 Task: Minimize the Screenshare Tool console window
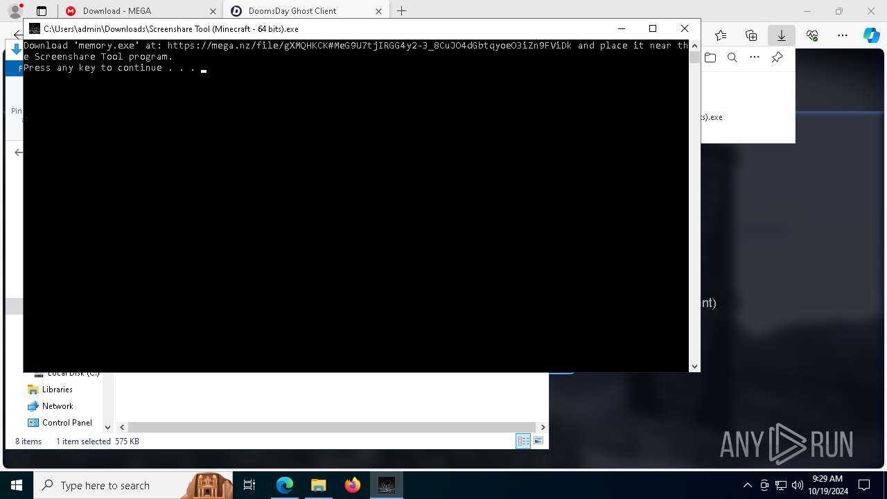[621, 28]
